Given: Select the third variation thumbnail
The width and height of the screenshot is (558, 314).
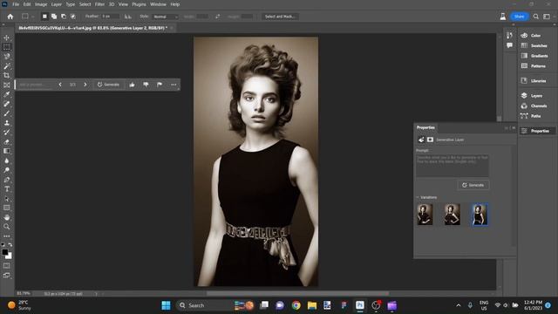Looking at the screenshot, I should (480, 215).
